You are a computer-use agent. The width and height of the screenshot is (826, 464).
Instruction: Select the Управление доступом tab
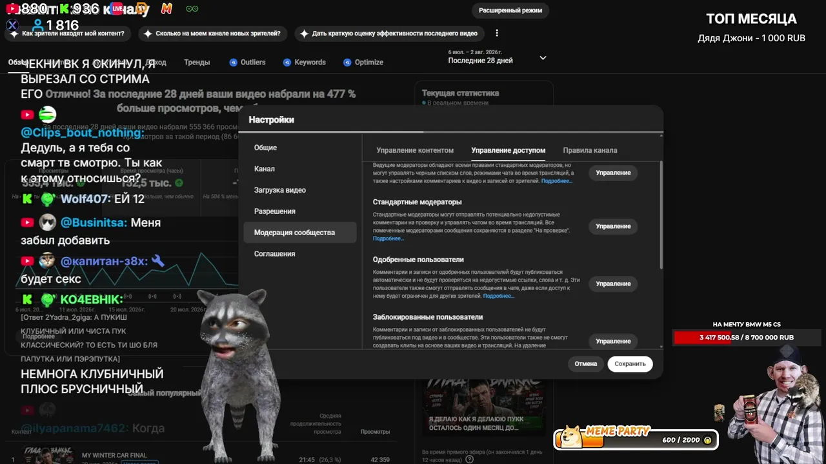tap(509, 150)
